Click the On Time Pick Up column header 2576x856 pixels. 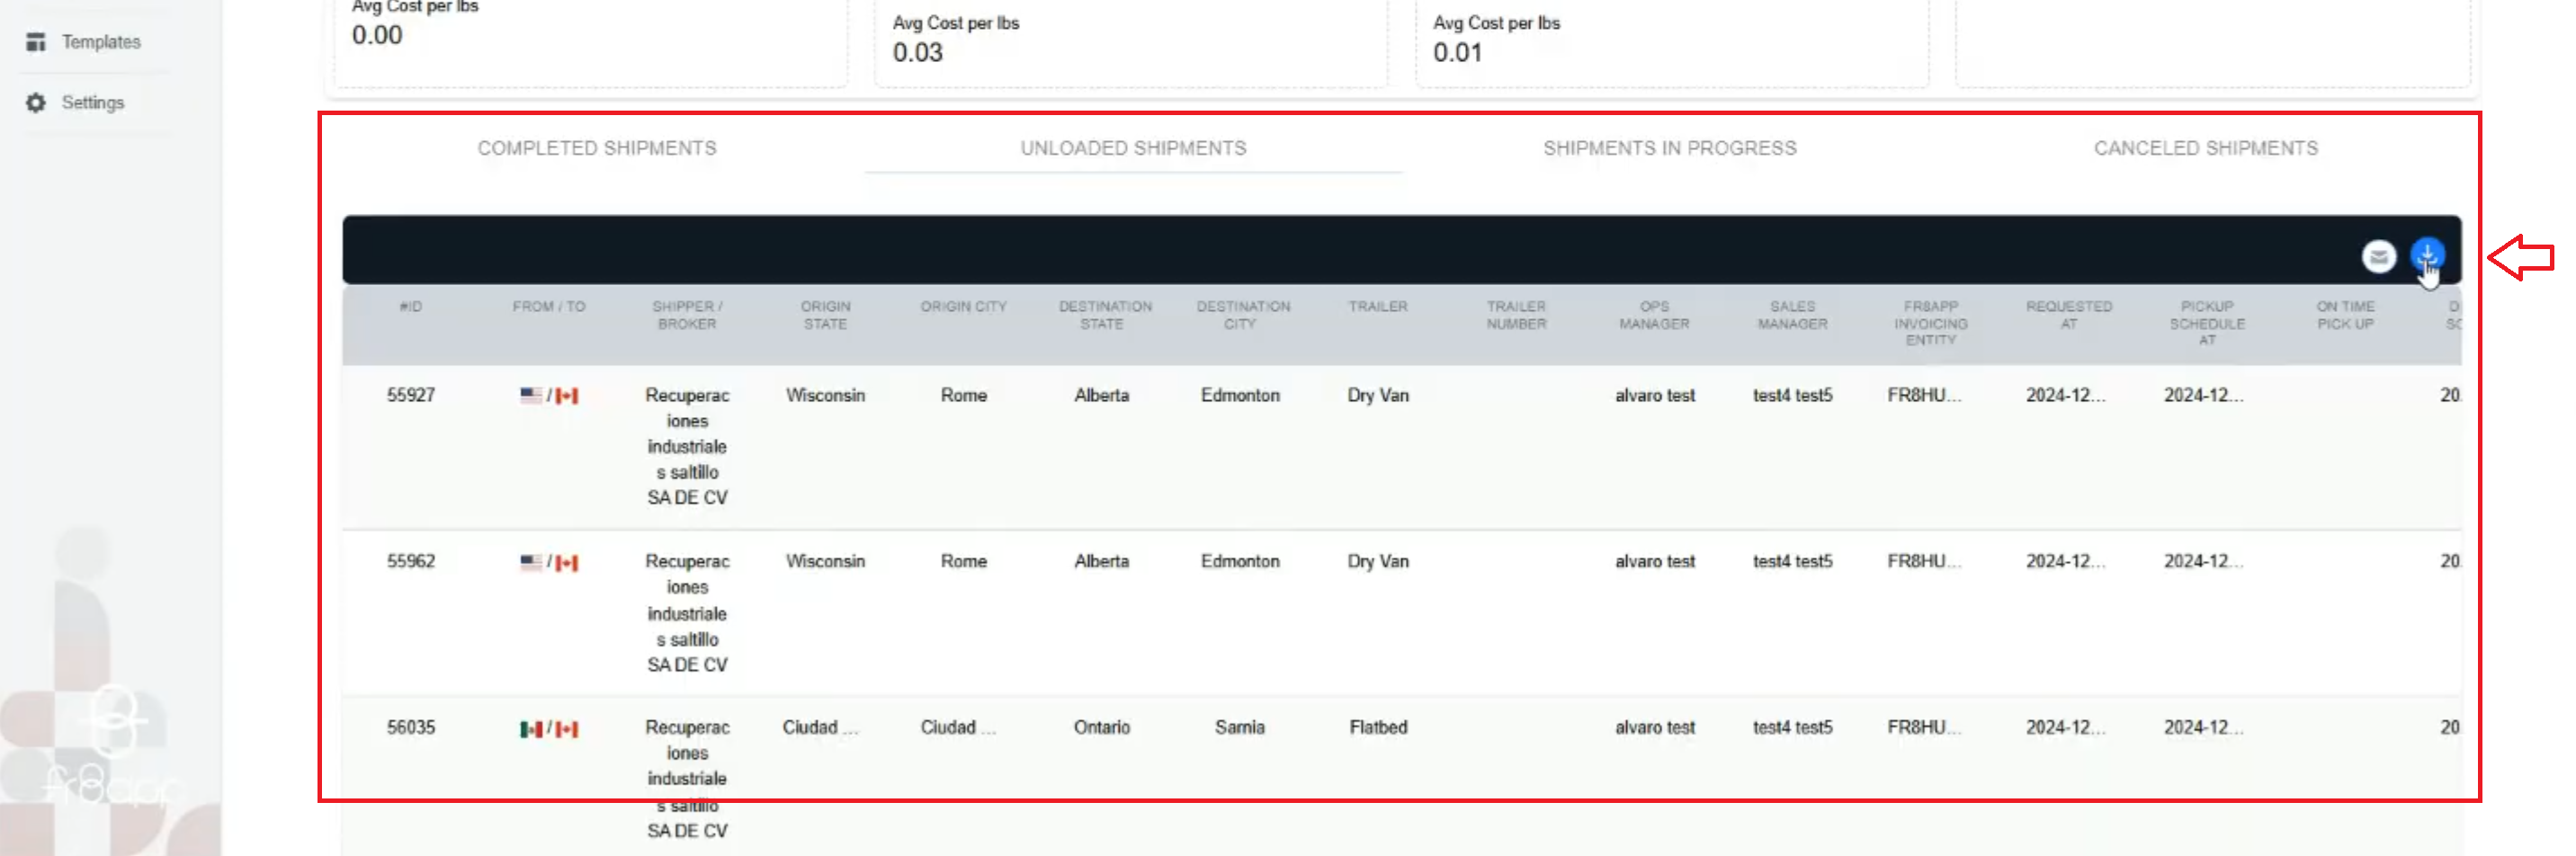tap(2345, 315)
